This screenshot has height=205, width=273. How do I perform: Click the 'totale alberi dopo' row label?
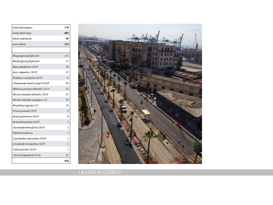pyautogui.click(x=22, y=33)
